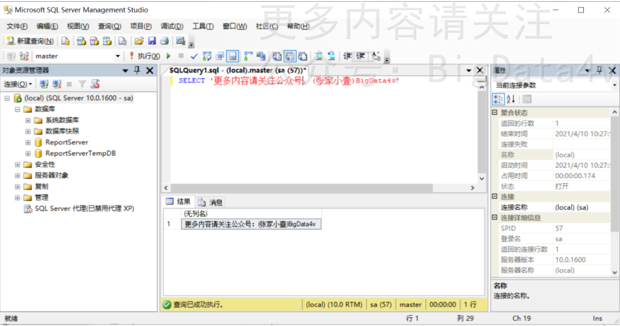The height and width of the screenshot is (326, 620).
Task: Open the 工具(T) menu
Action: [203, 26]
